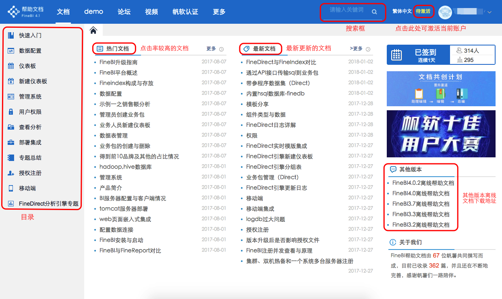Open the 帆软十佳用户大赛 banner
Screen dimensions: 502x299
point(441,134)
